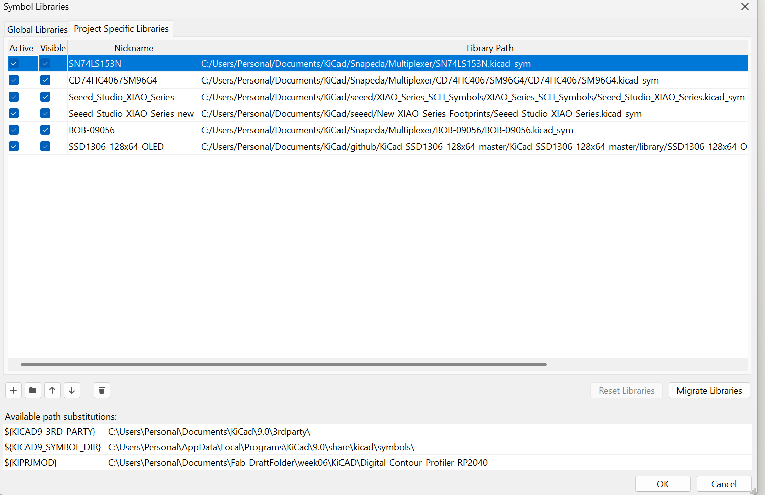Add a new library row with the plus icon
Screen dimensions: 765x495
click(13, 390)
